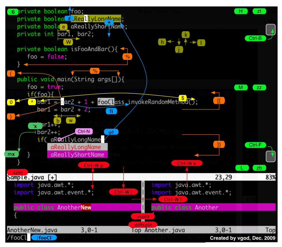
Task: Click the /fooCl search text in the command line
Action: click(17, 238)
